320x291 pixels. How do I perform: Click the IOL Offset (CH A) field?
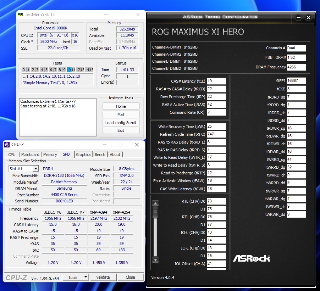pos(216,263)
